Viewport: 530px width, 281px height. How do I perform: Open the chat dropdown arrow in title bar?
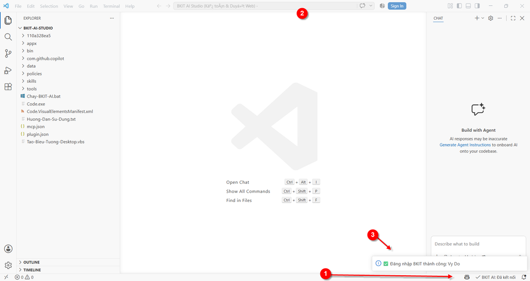(x=371, y=6)
